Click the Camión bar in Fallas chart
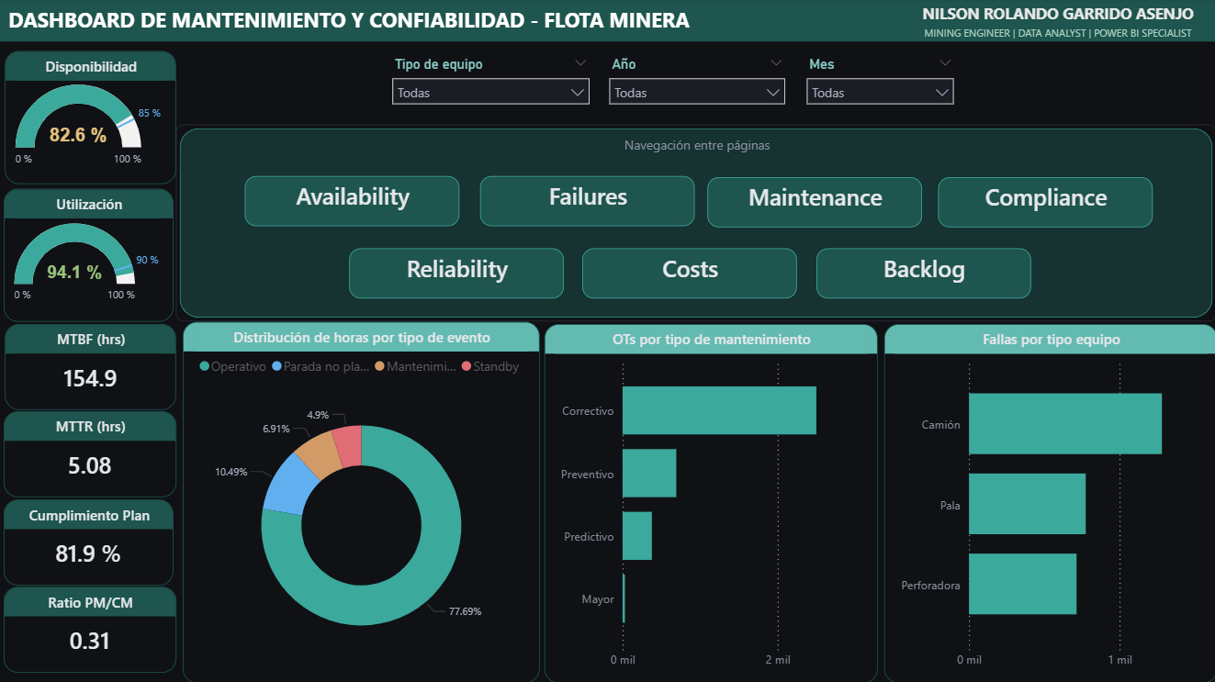Image resolution: width=1215 pixels, height=682 pixels. tap(1065, 424)
